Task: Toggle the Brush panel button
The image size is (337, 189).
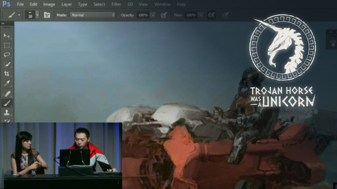Action: (x=47, y=15)
